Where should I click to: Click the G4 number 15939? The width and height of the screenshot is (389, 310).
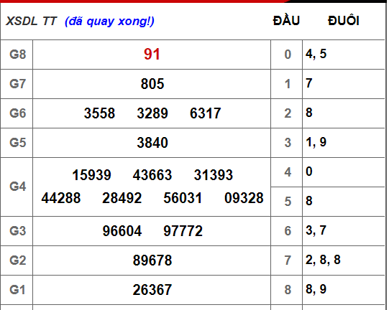pyautogui.click(x=91, y=175)
